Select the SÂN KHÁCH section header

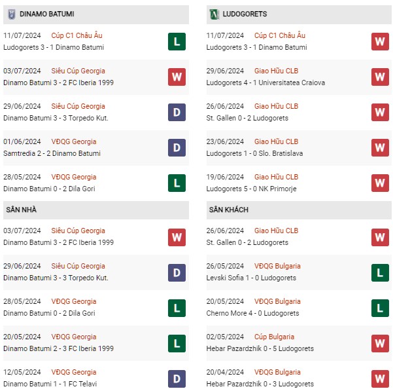coord(299,210)
